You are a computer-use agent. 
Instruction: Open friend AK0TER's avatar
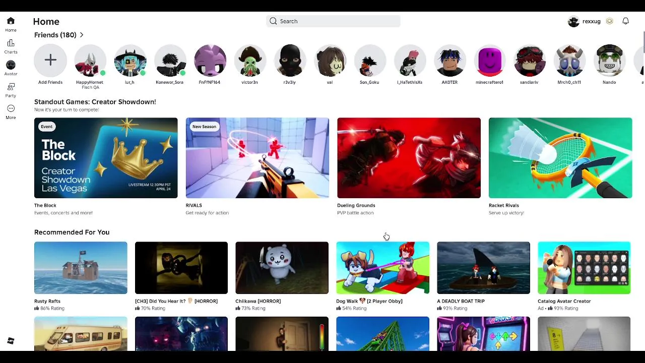[449, 60]
